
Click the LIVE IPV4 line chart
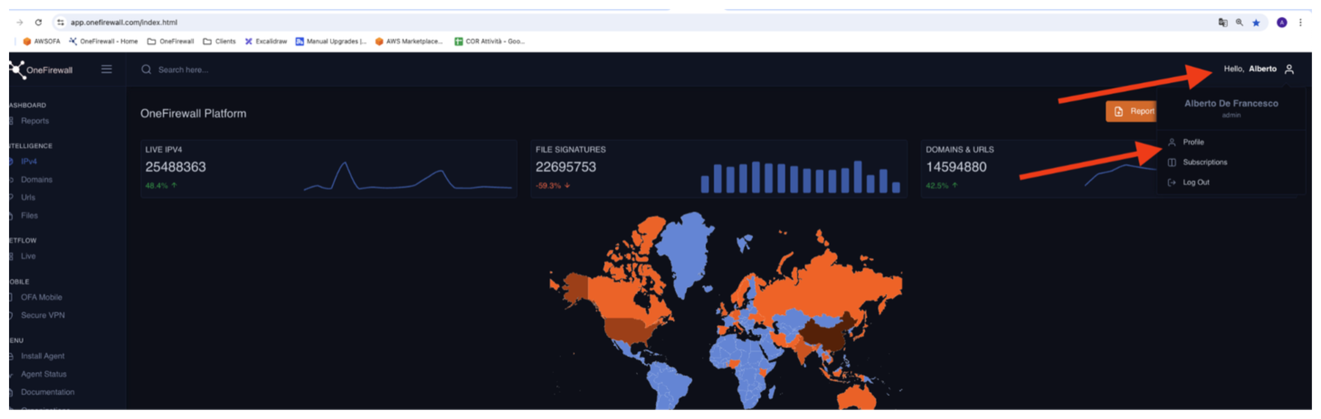click(x=408, y=177)
